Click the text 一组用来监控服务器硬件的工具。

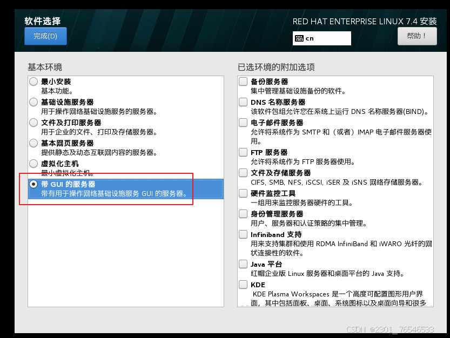(x=302, y=203)
